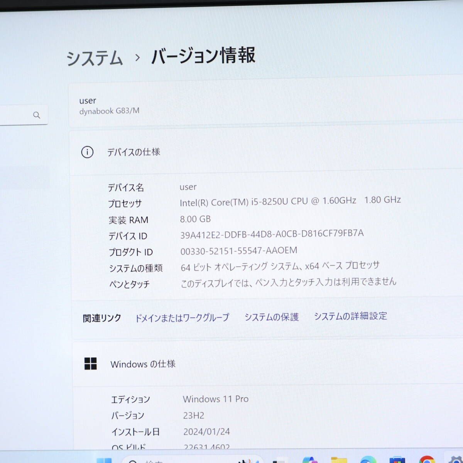Screen dimensions: 463x463
Task: Select the 23H2 version value
Action: 194,416
